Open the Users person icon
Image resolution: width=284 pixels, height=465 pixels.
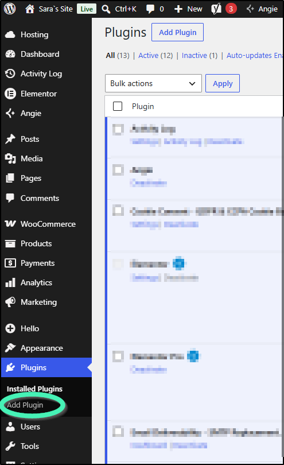10,427
